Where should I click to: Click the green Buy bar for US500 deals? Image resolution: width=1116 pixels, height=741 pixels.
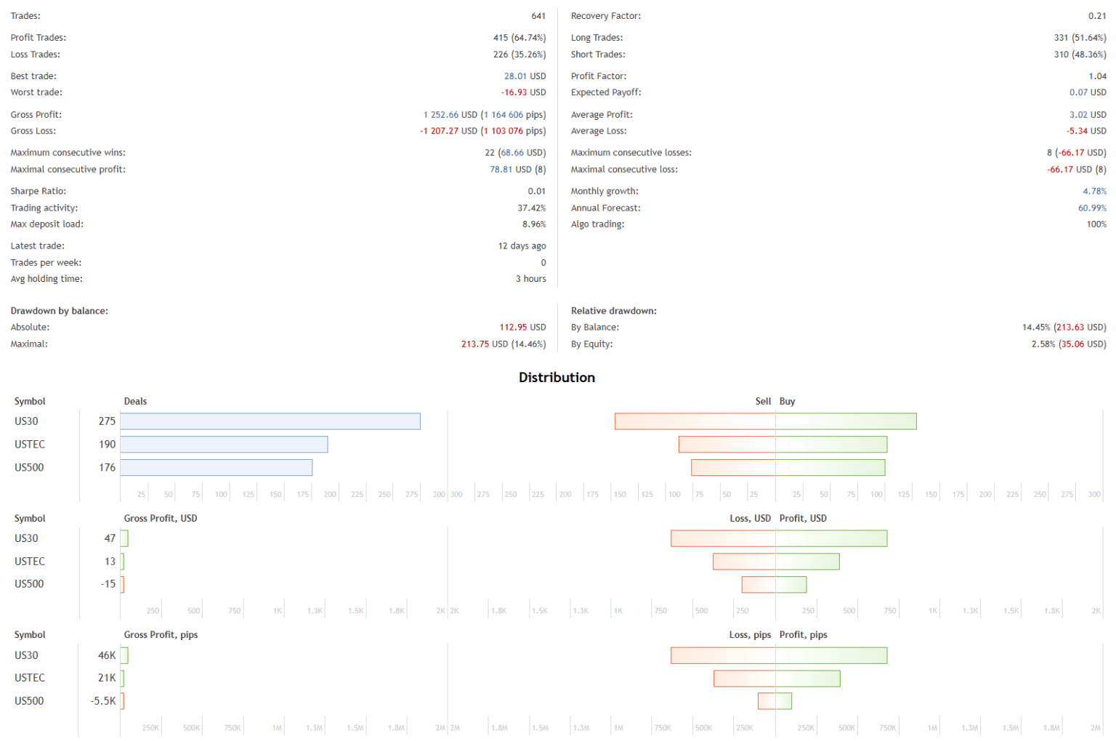(830, 468)
